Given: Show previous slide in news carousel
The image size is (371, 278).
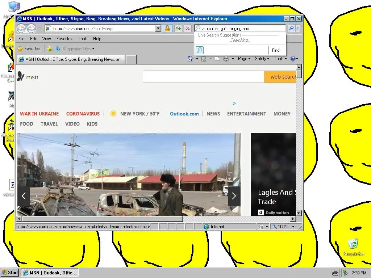Looking at the screenshot, I should pyautogui.click(x=24, y=196).
